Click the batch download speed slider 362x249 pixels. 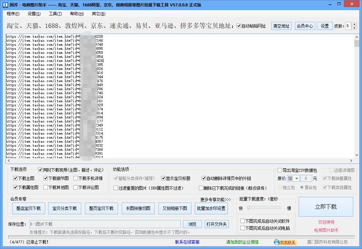pyautogui.click(x=264, y=208)
